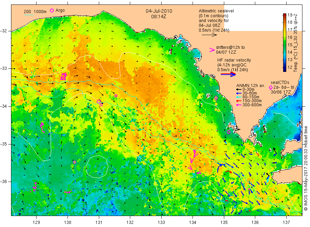Click the Argo float circle near 130.2°E, 35.5°S
The width and height of the screenshot is (310, 227).
[74, 162]
